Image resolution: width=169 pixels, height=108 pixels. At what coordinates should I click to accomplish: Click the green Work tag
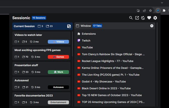tap(59, 72)
